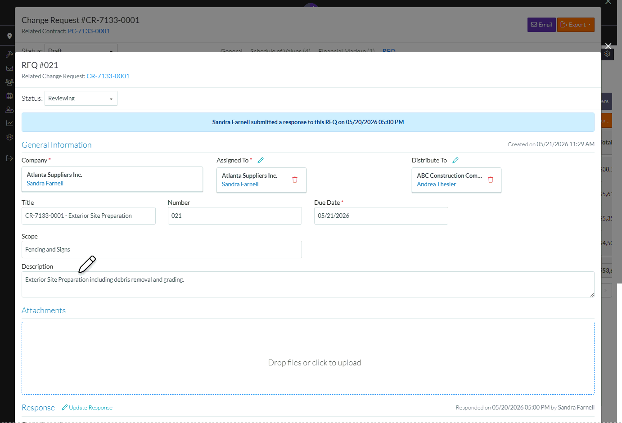
Task: Click the Email button in the Change Request window
Action: point(541,25)
